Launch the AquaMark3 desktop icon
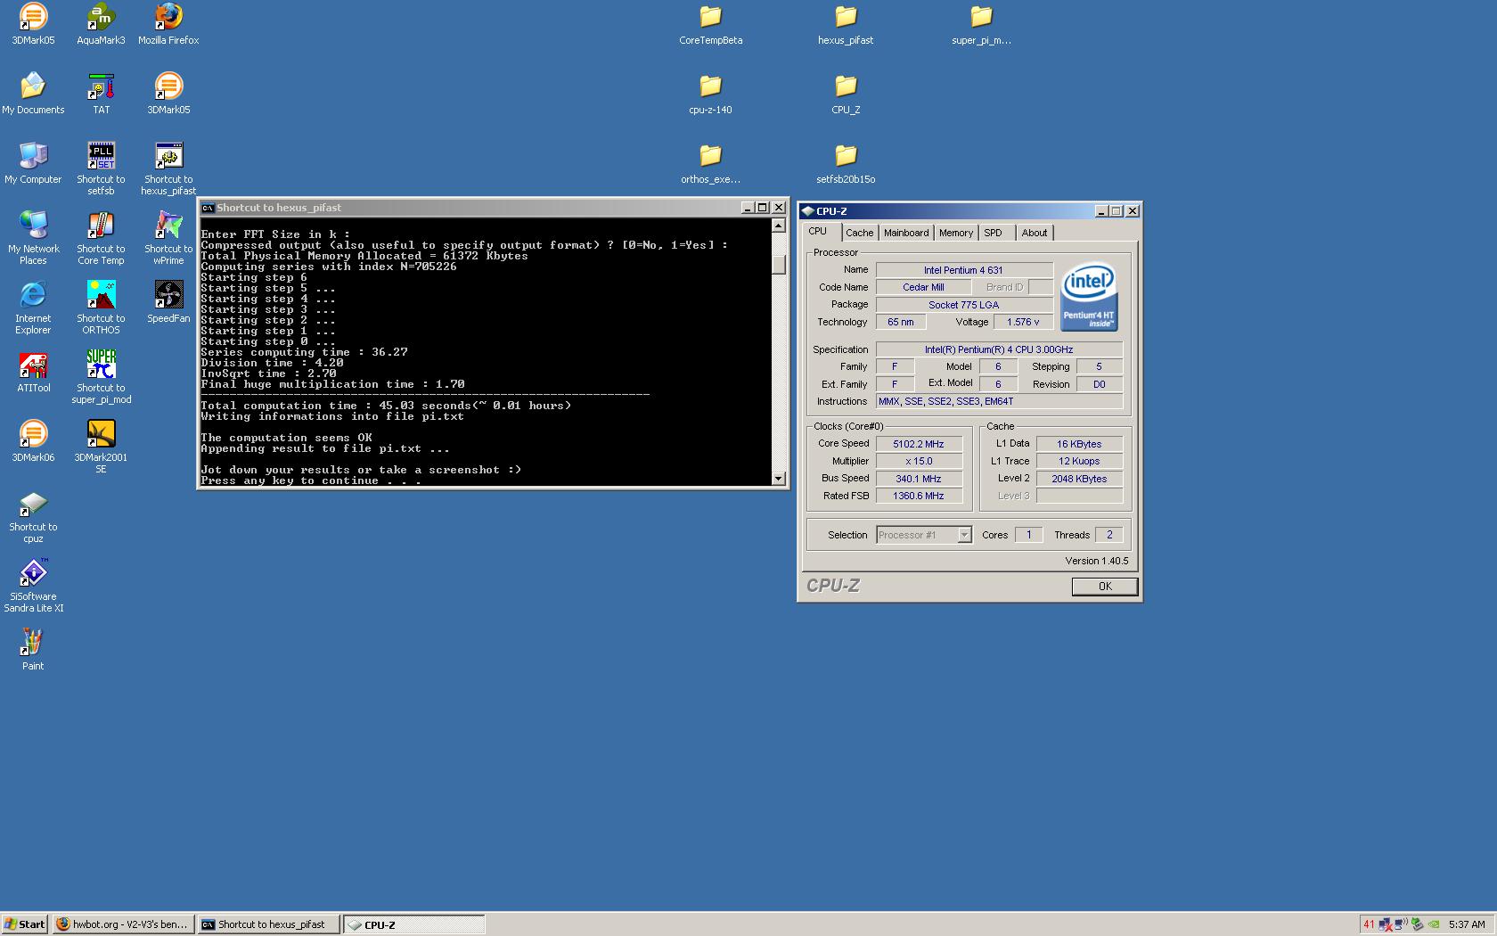The image size is (1497, 936). (101, 24)
